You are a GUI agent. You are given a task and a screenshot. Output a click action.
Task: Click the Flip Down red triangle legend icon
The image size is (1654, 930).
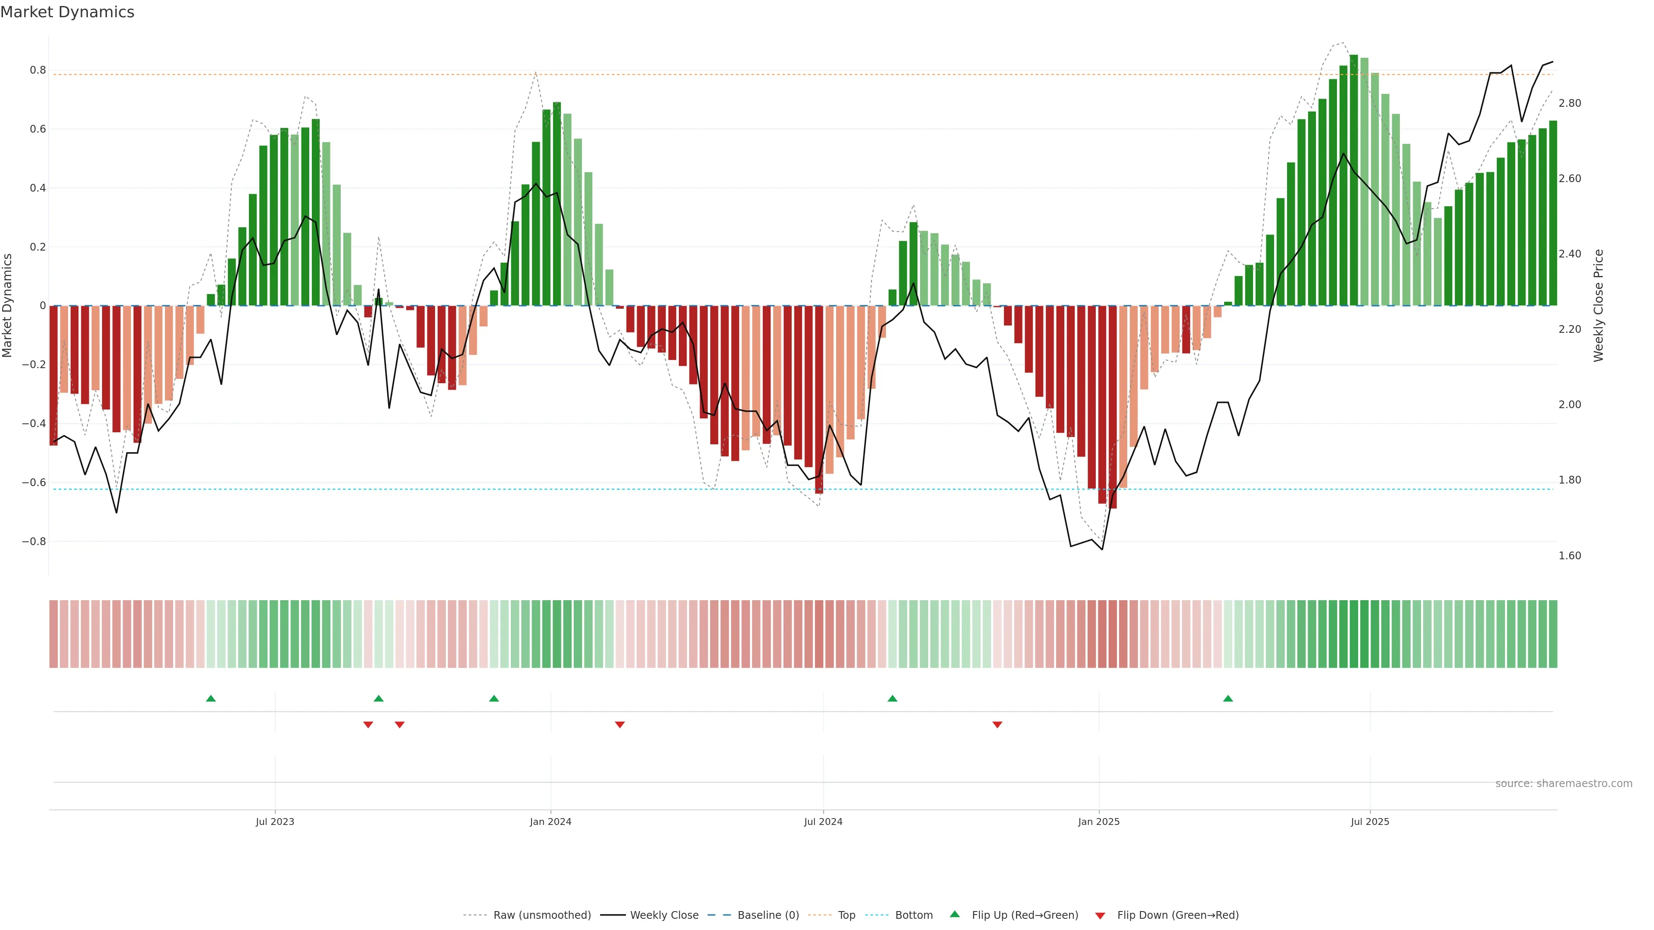pyautogui.click(x=1100, y=916)
